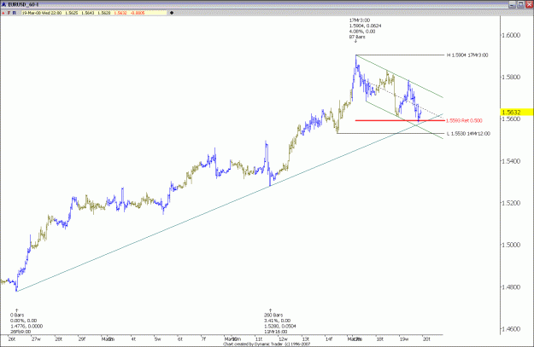Screen dimensions: 534x347
Task: Click the 1.6000 price axis label
Action: [x=512, y=35]
